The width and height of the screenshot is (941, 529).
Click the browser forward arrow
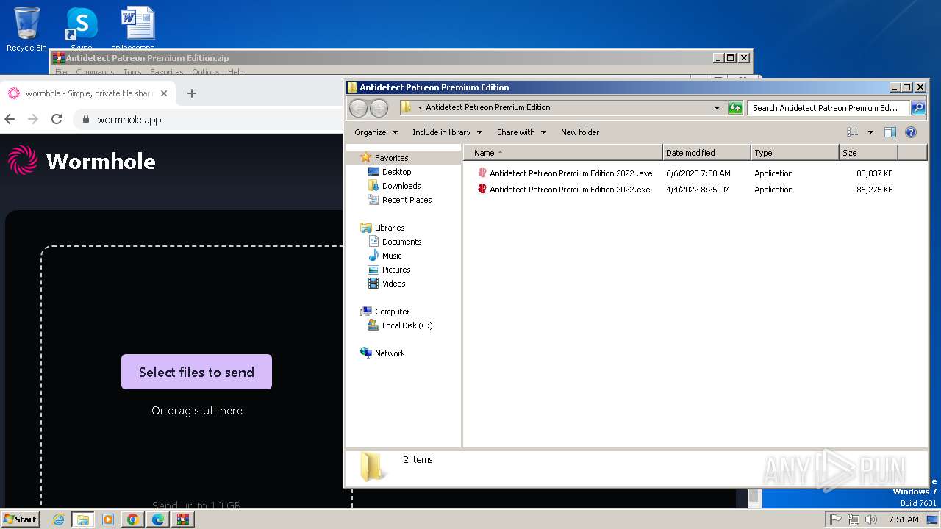coord(33,119)
